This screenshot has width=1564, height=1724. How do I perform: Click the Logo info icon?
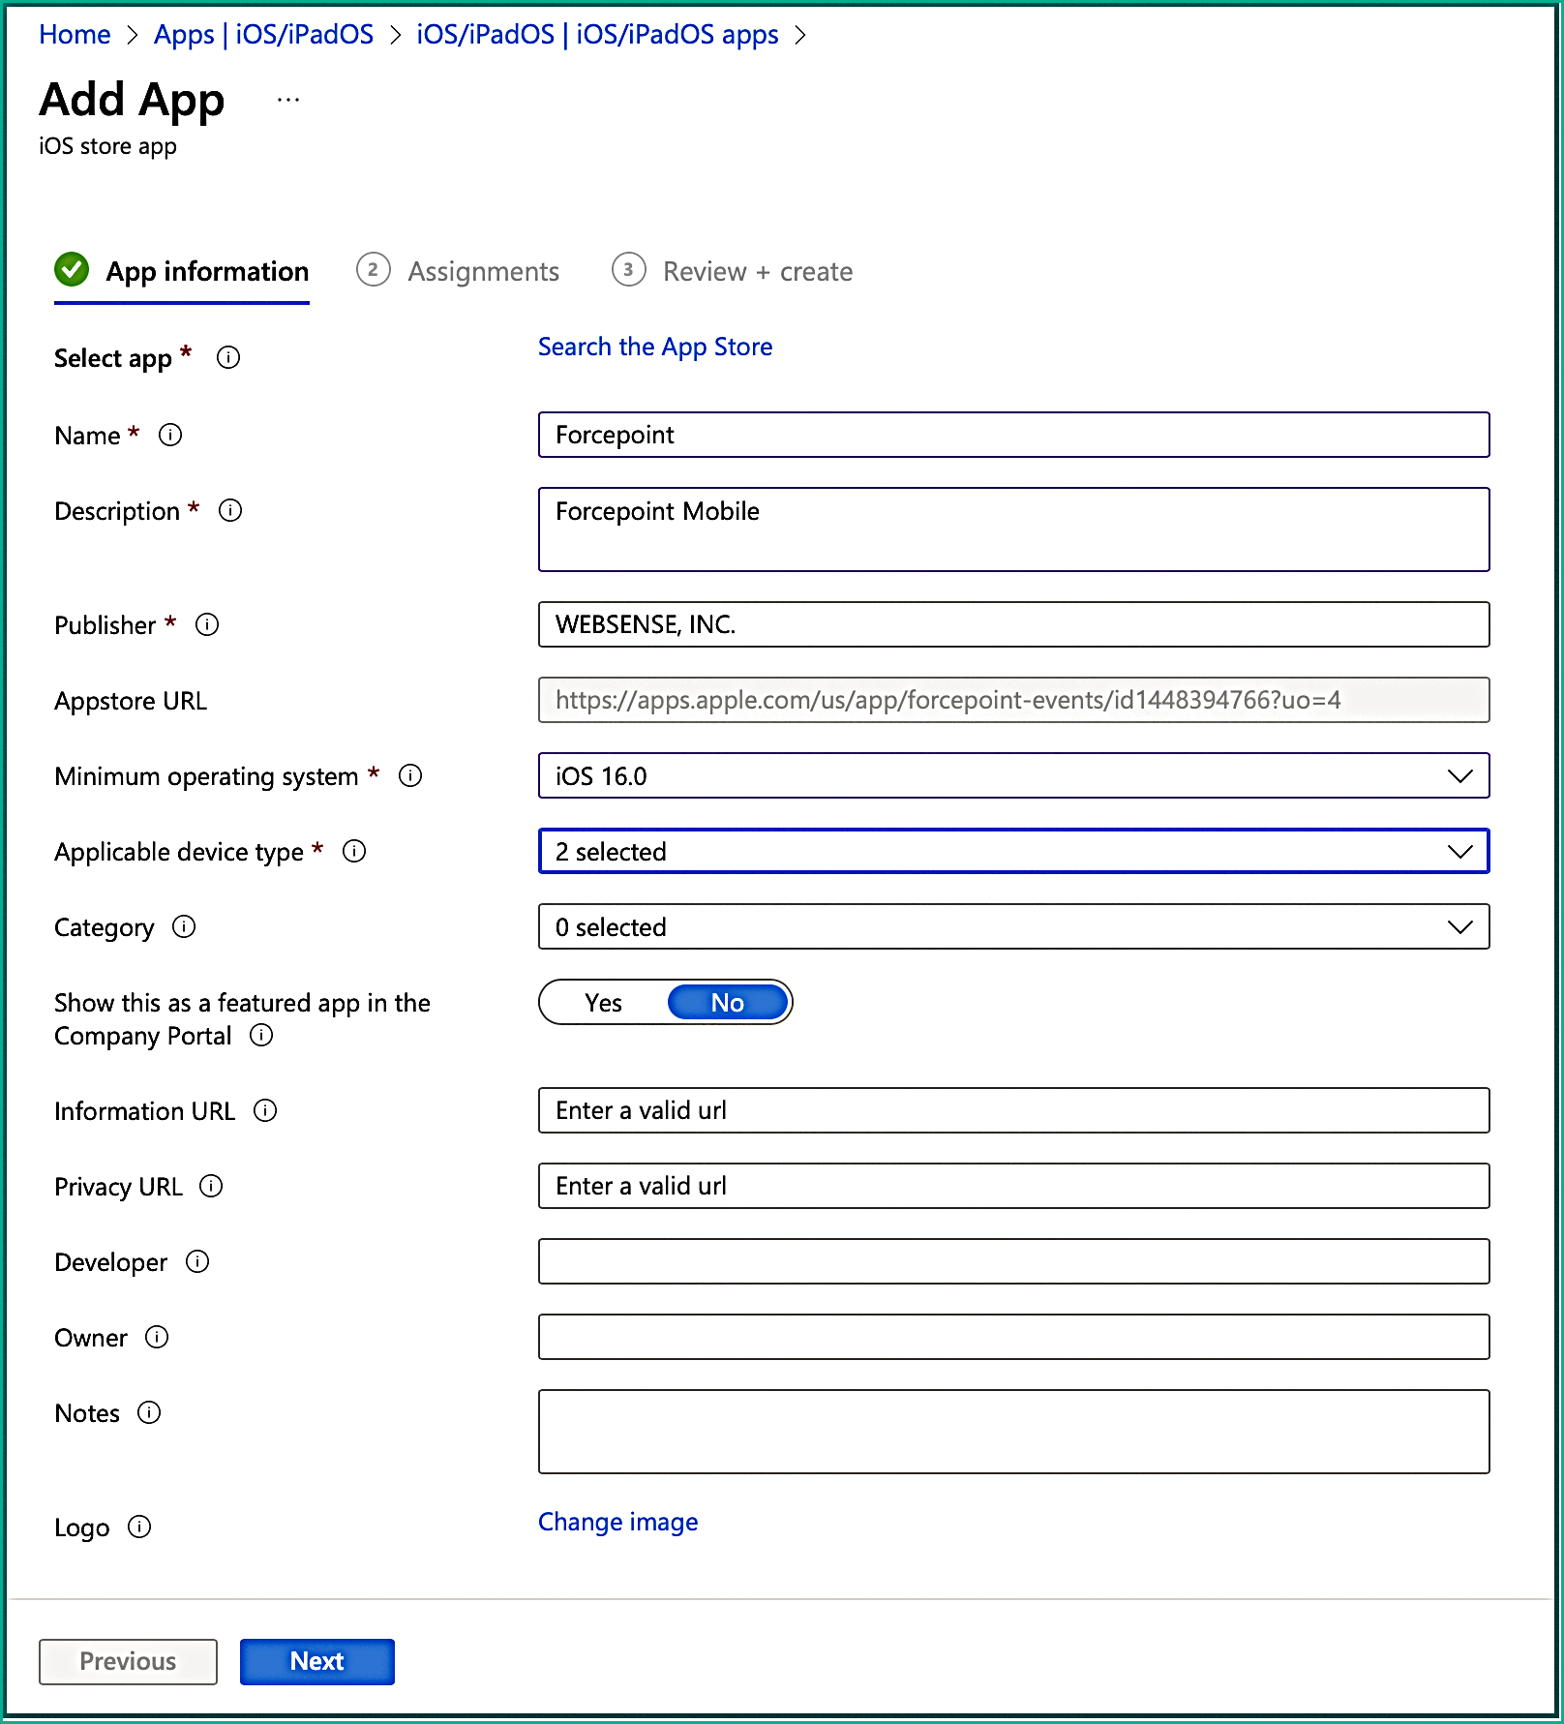coord(139,1527)
